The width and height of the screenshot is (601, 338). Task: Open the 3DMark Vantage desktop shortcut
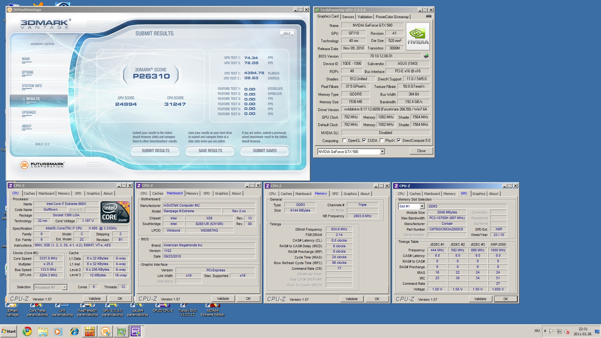tap(12, 310)
